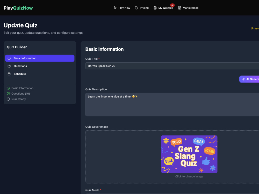Click the question mark icon beside Questions

tap(9, 66)
